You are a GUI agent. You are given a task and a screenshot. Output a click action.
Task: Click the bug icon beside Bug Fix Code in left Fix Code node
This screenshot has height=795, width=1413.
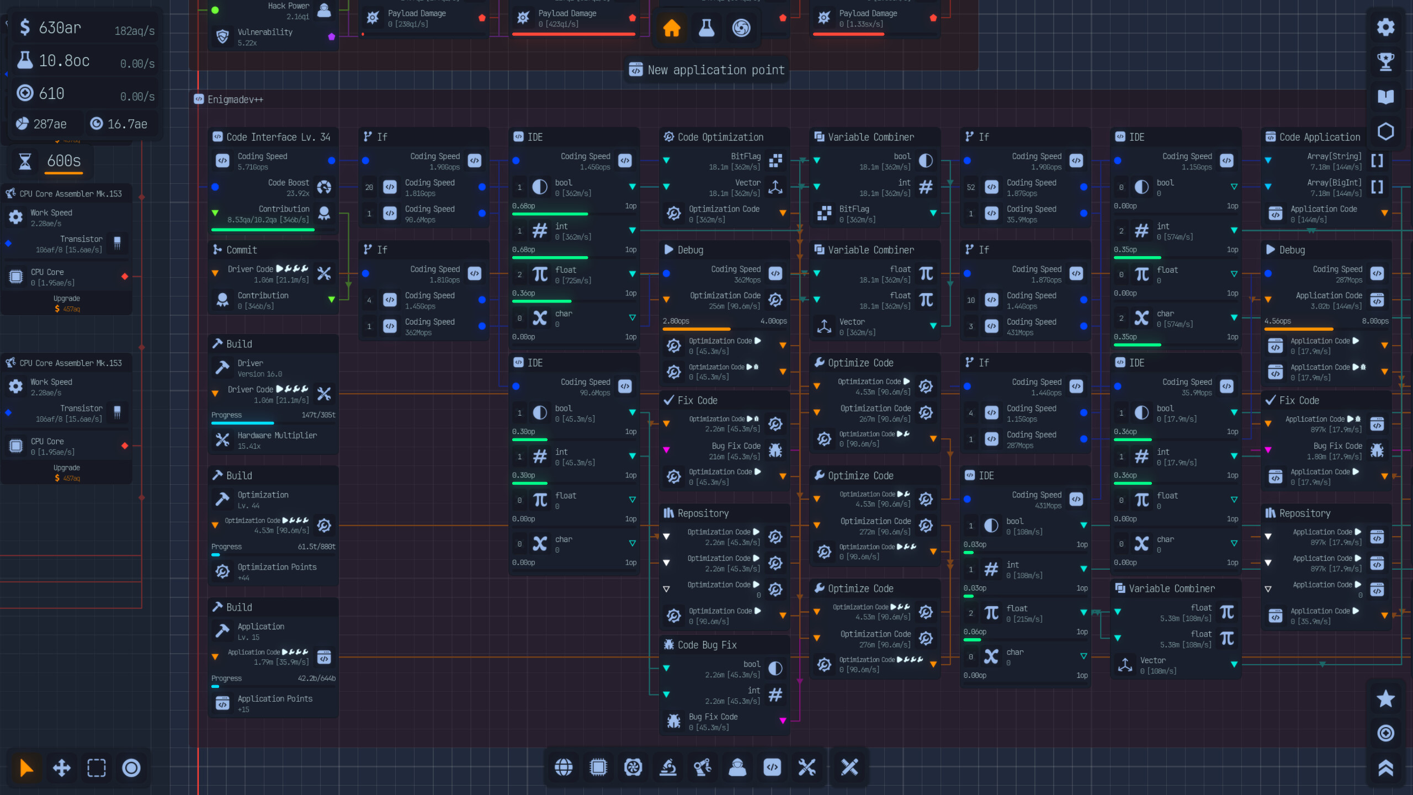[x=775, y=451]
